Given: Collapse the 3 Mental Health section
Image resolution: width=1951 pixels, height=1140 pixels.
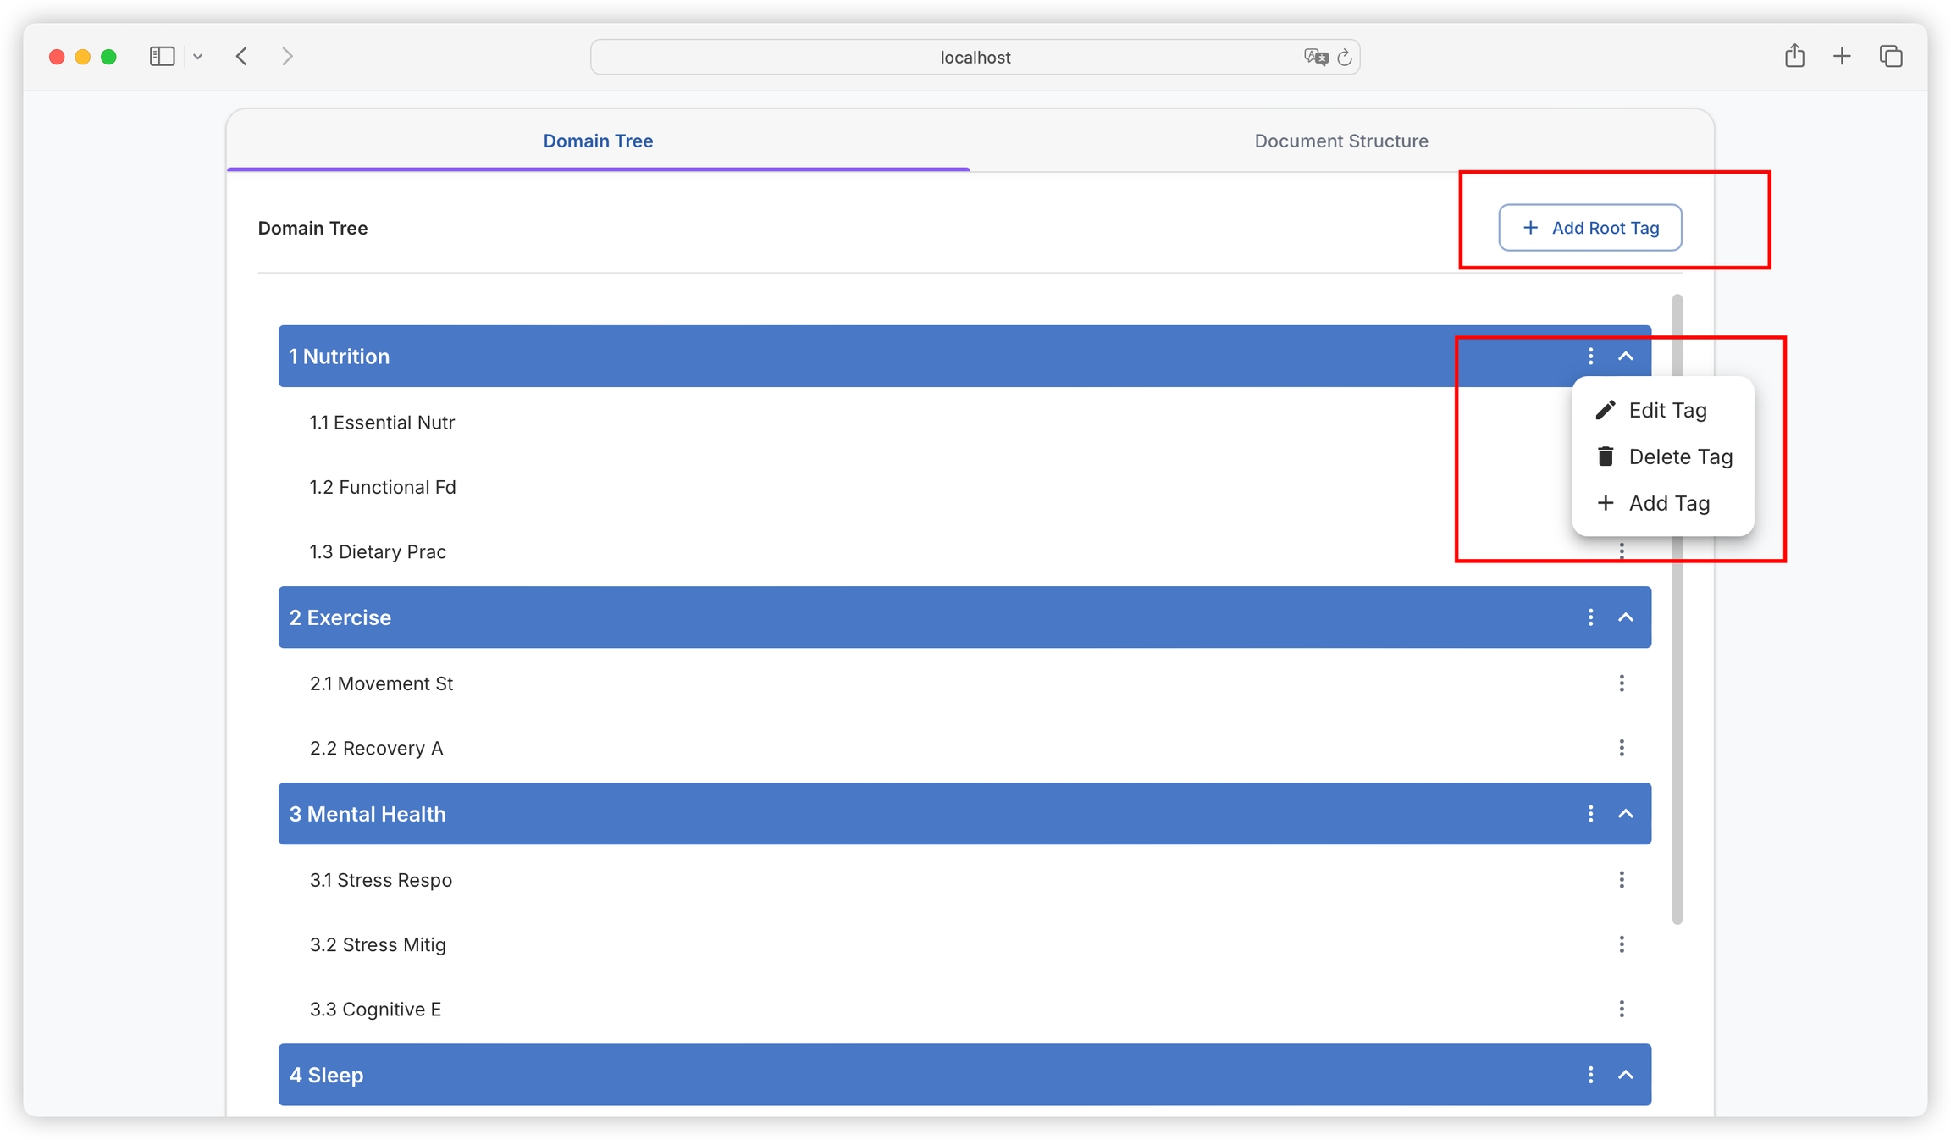Looking at the screenshot, I should pyautogui.click(x=1626, y=814).
